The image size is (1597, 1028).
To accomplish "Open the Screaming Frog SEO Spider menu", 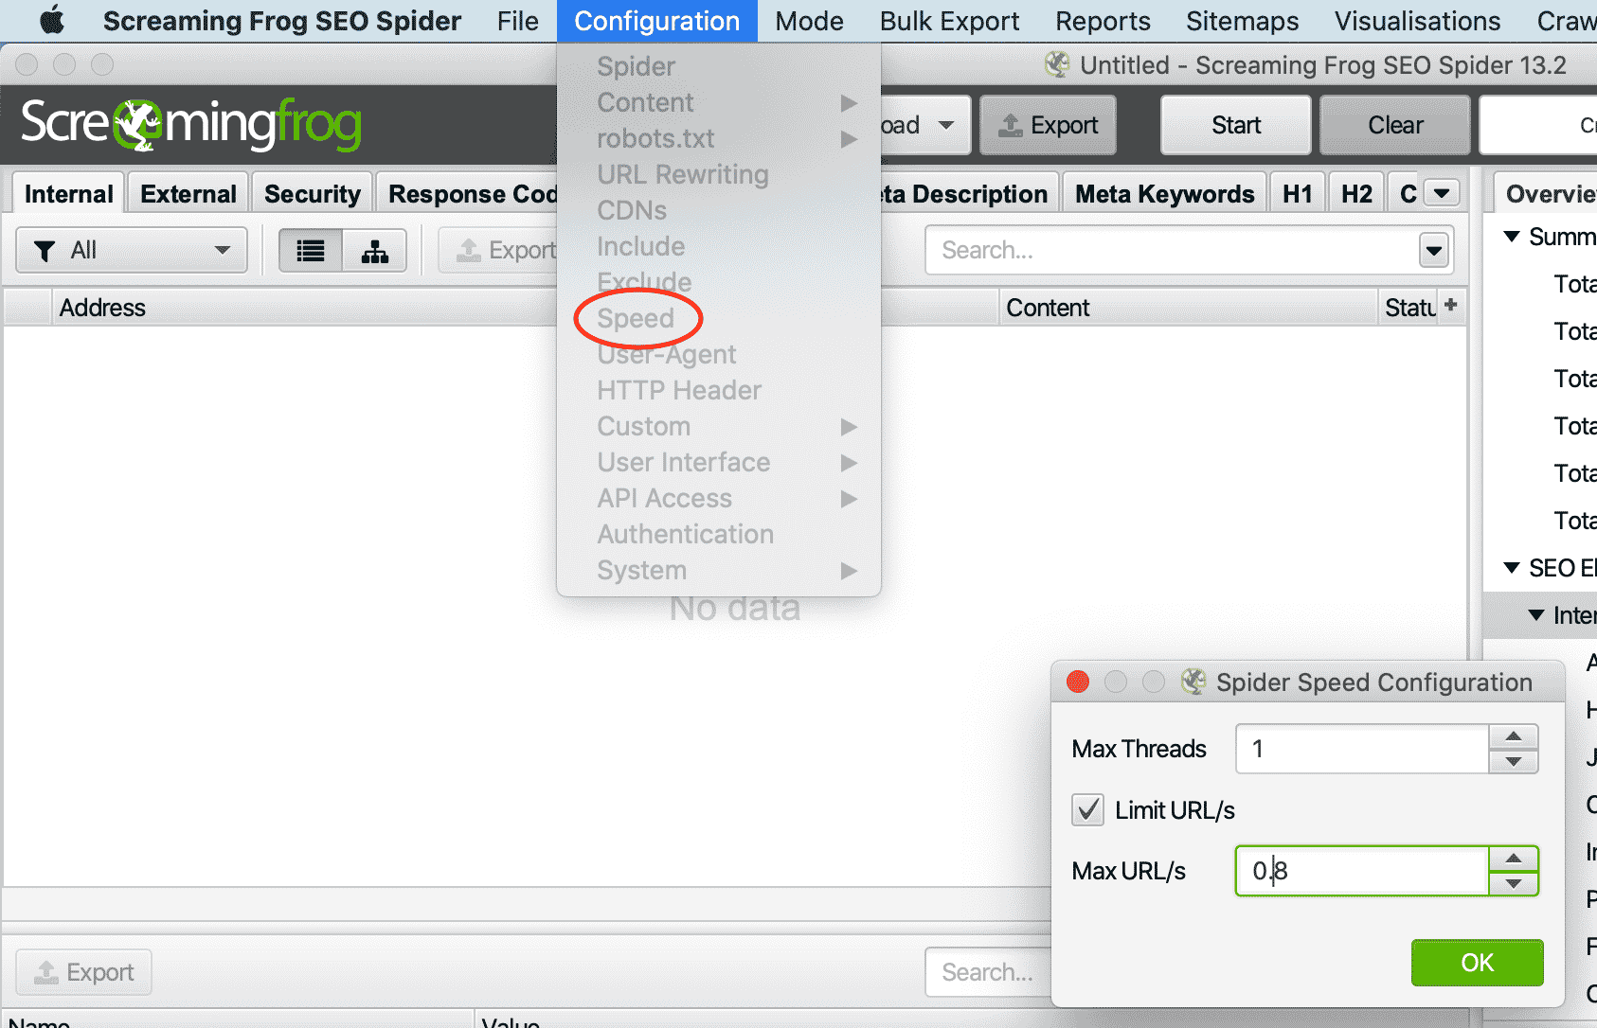I will [x=282, y=21].
